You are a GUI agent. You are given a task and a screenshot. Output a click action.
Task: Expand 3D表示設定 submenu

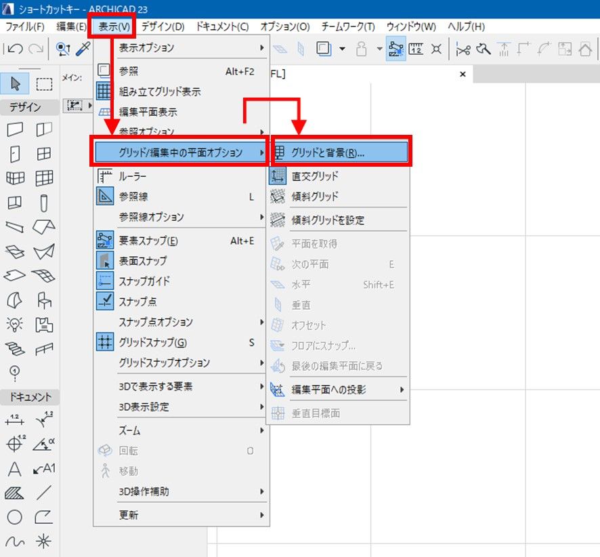coord(181,407)
